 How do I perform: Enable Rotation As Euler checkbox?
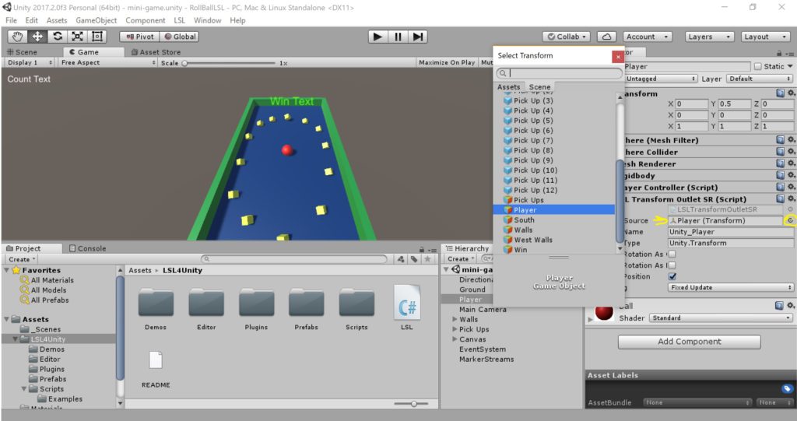pos(672,265)
